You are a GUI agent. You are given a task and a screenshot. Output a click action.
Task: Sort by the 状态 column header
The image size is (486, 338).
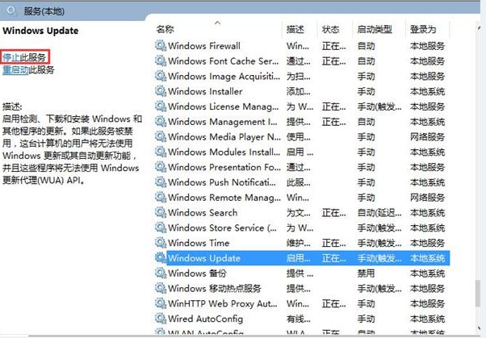coord(331,29)
